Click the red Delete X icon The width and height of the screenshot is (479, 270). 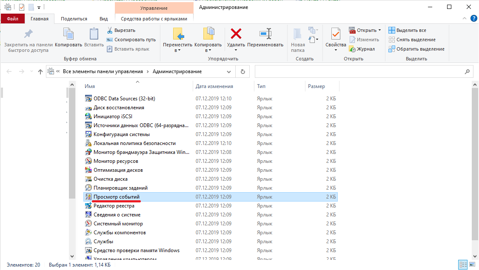(236, 34)
